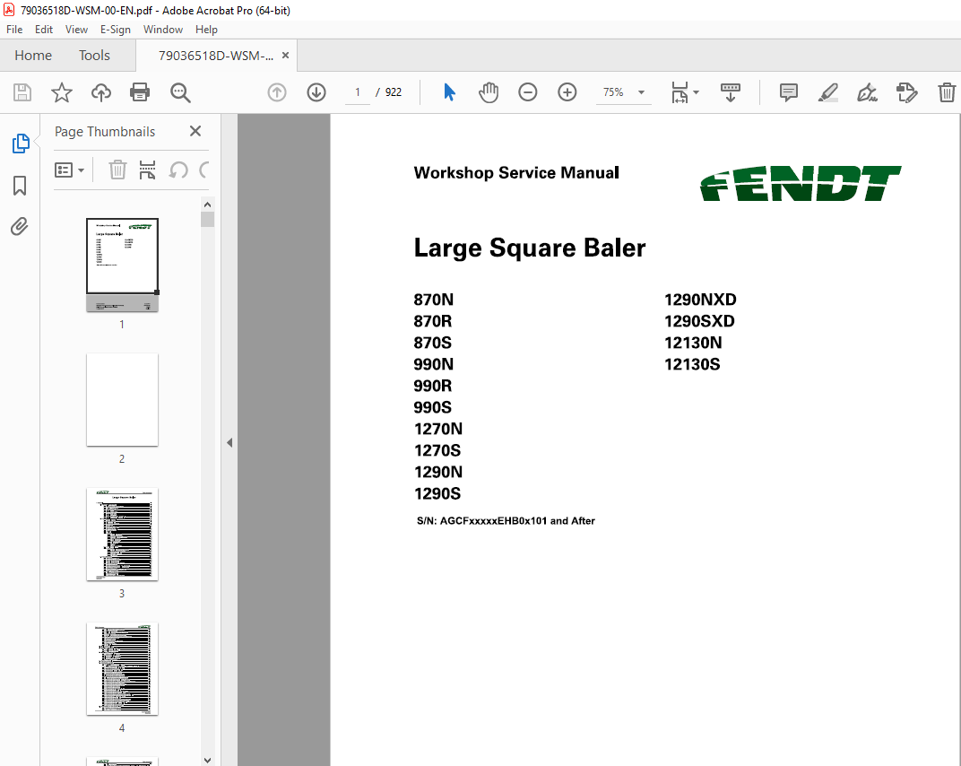Expand the fit page options arrow
The image size is (961, 766).
tap(697, 92)
